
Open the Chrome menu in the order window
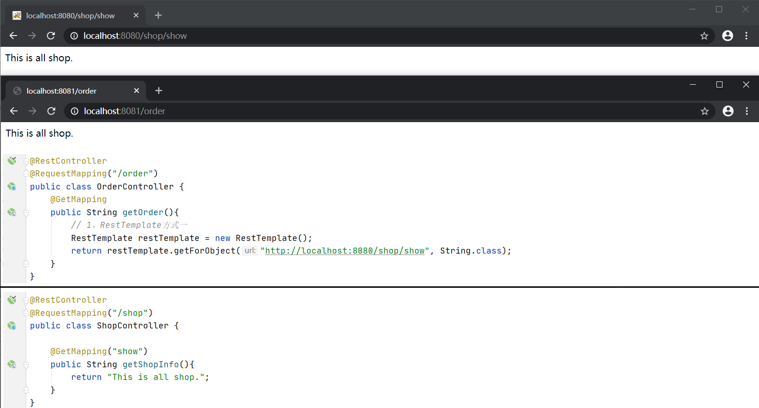tap(746, 111)
